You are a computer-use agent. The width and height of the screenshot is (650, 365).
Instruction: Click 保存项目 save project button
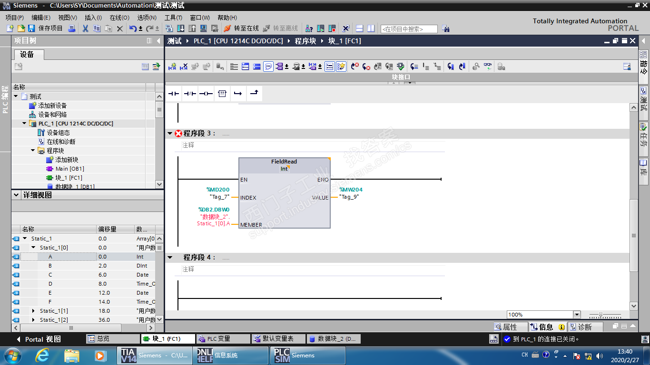46,29
